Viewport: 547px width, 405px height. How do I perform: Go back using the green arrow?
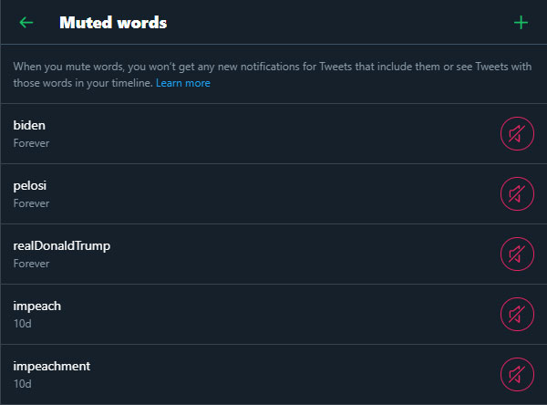click(26, 23)
